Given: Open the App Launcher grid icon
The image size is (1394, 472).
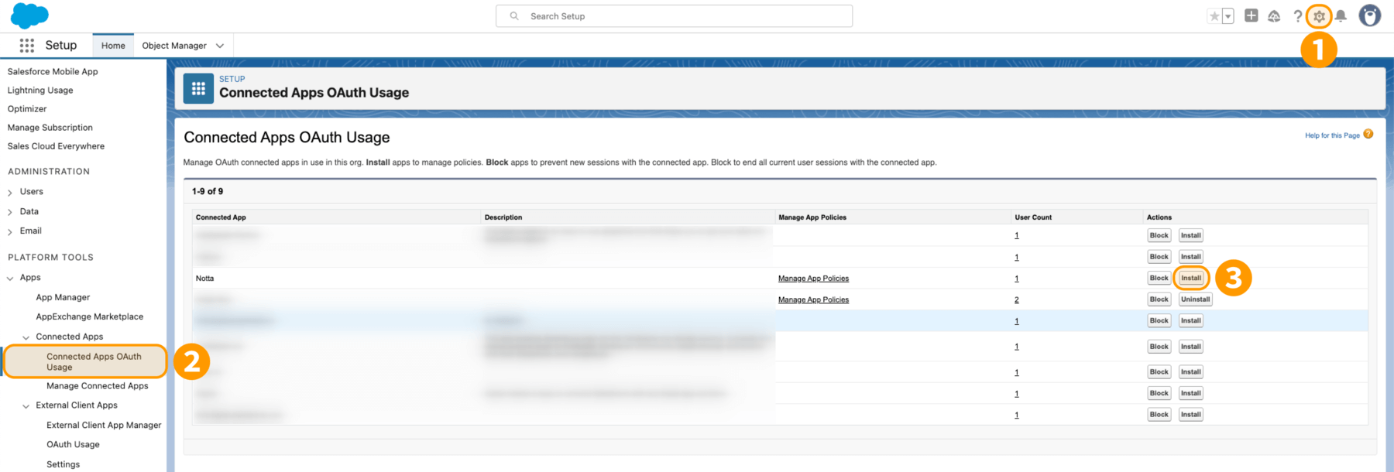Looking at the screenshot, I should click(26, 46).
